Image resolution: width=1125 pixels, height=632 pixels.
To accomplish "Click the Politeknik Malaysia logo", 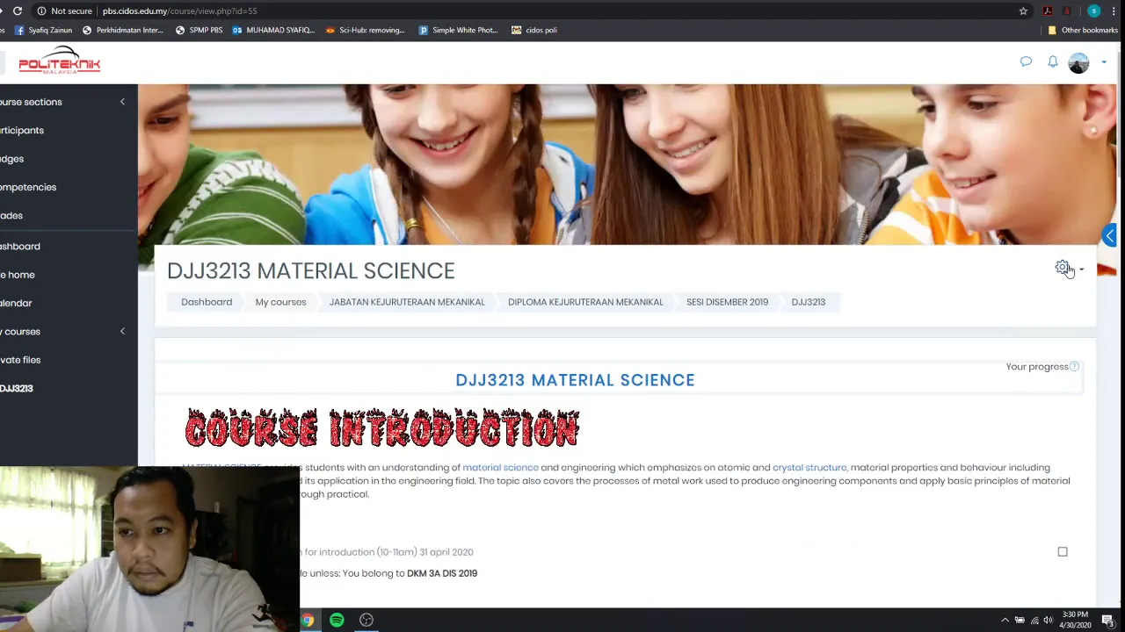I will click(60, 62).
